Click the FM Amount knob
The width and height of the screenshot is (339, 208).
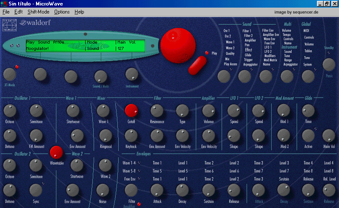(x=36, y=136)
